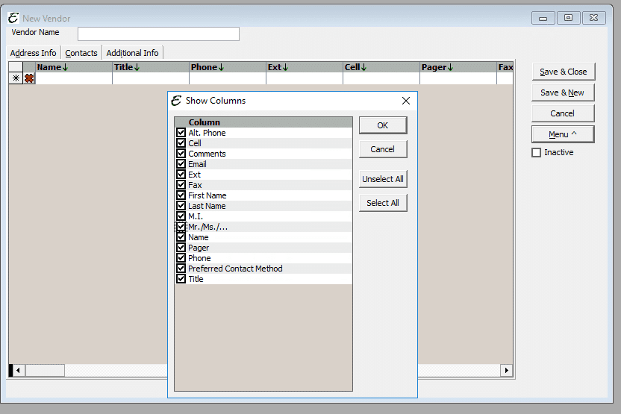621x414 pixels.
Task: Click the empty Cell field in new row
Action: 381,78
